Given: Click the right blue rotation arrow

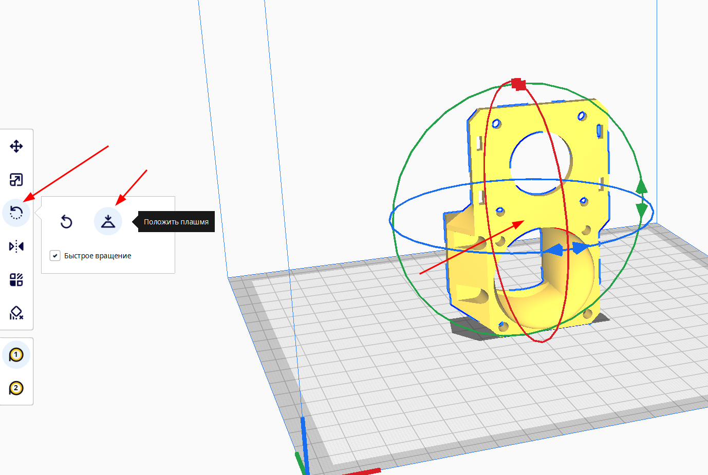Looking at the screenshot, I should 581,248.
